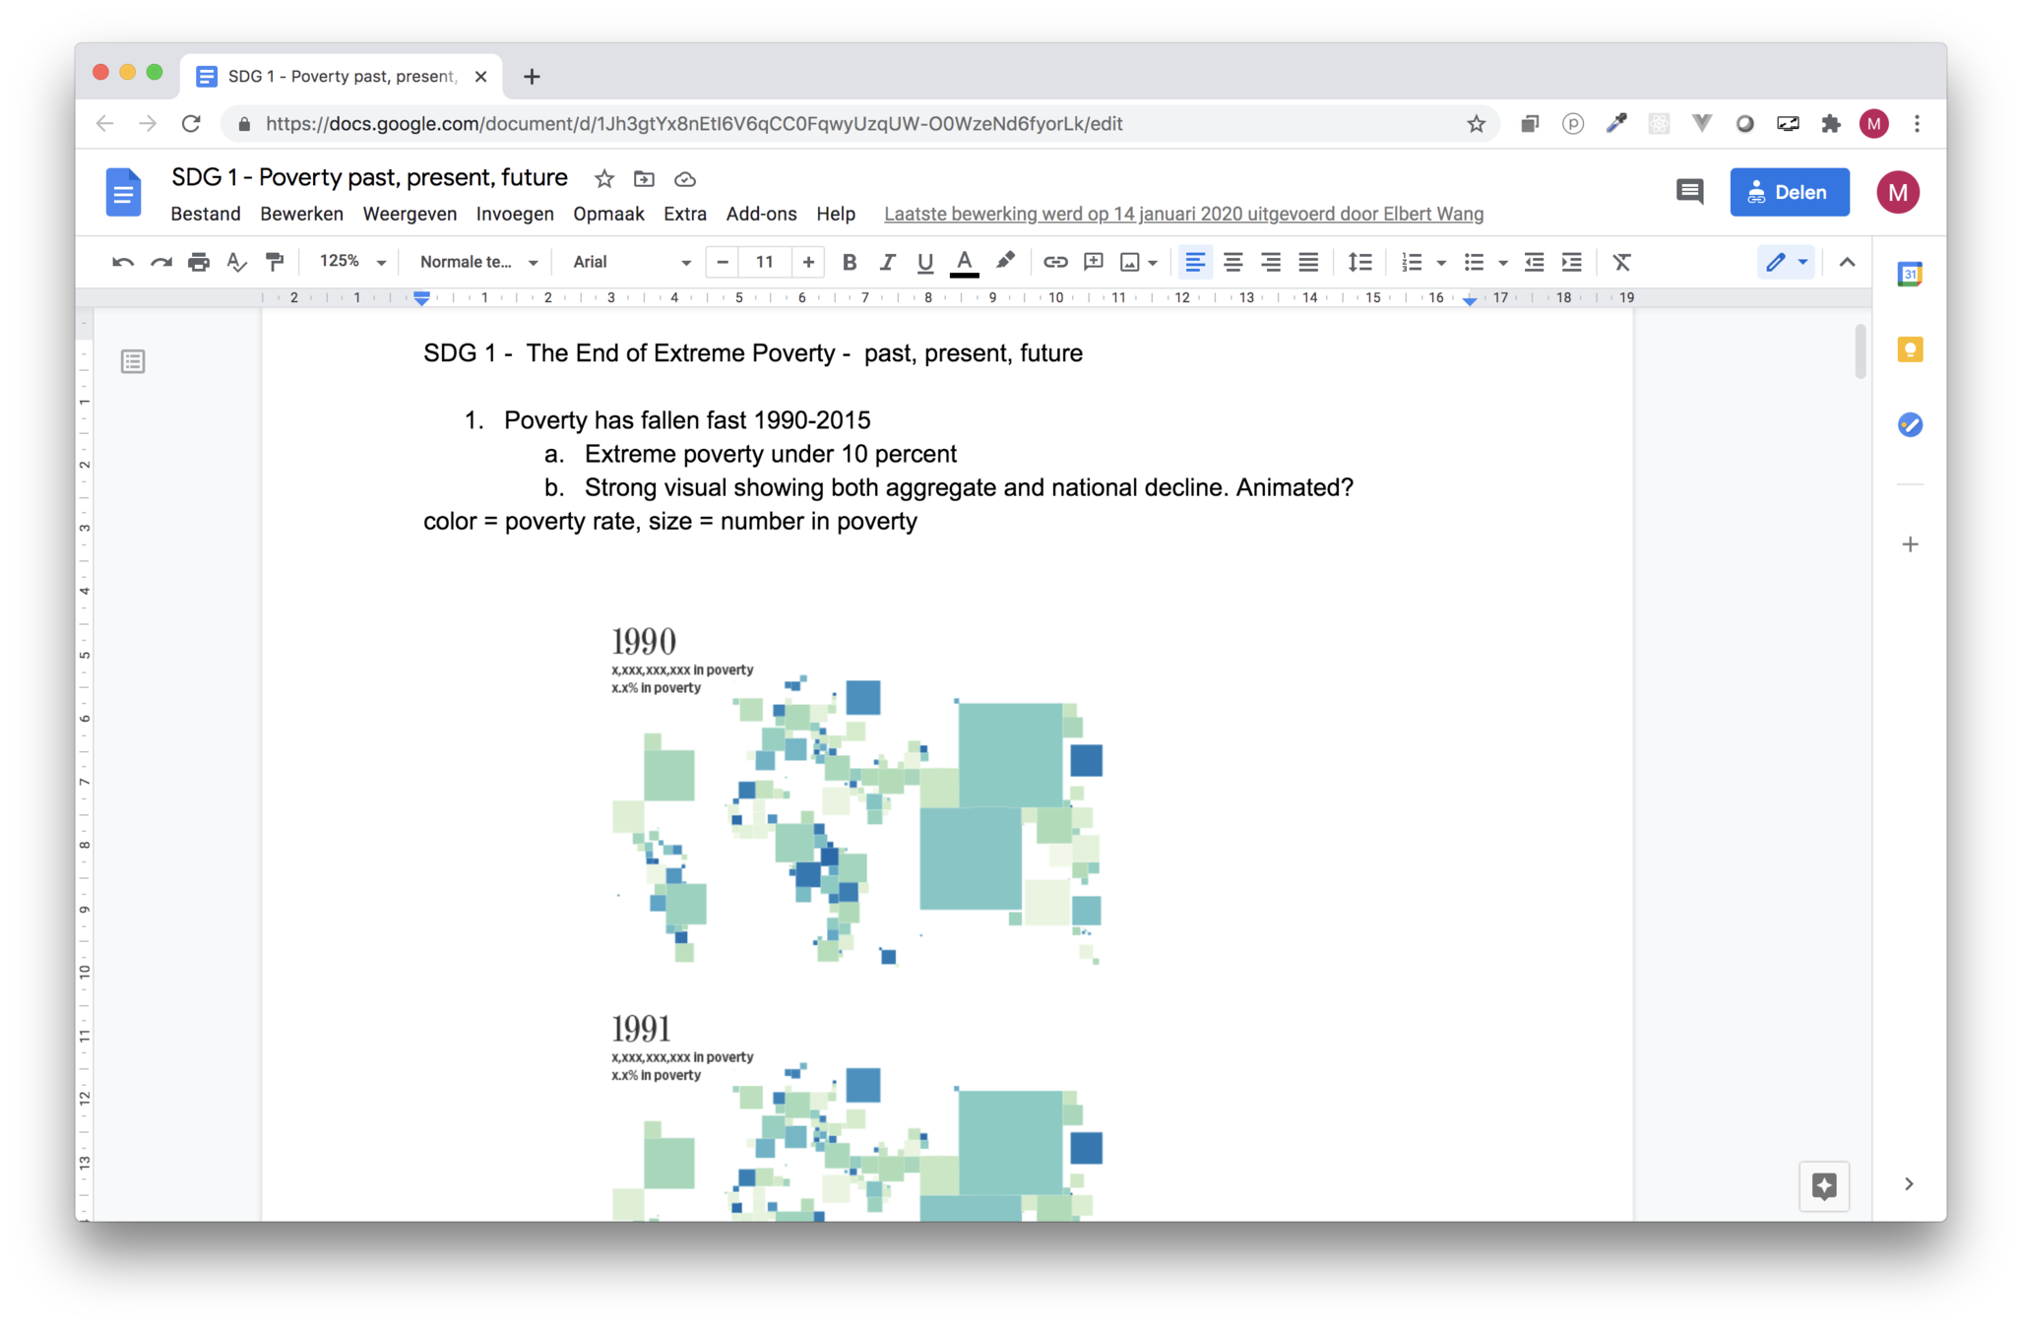Open document outline panel icon
This screenshot has width=2022, height=1329.
[x=133, y=361]
